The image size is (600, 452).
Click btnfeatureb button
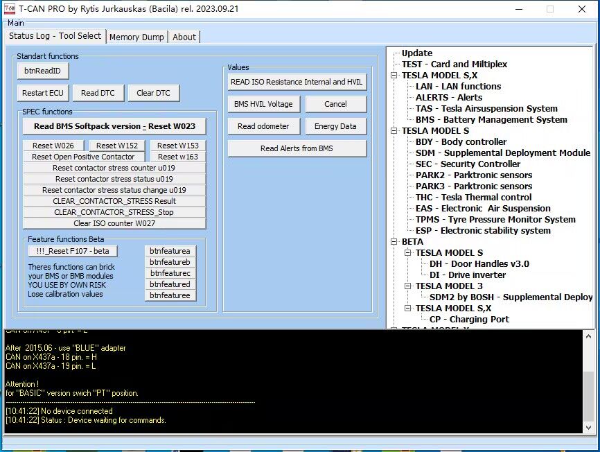click(x=170, y=262)
